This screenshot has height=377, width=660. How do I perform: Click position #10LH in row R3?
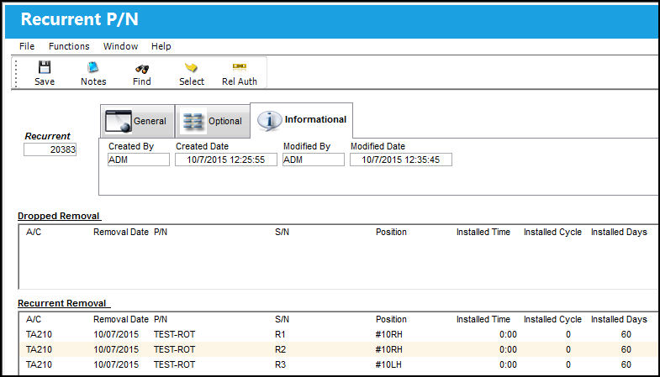[388, 364]
